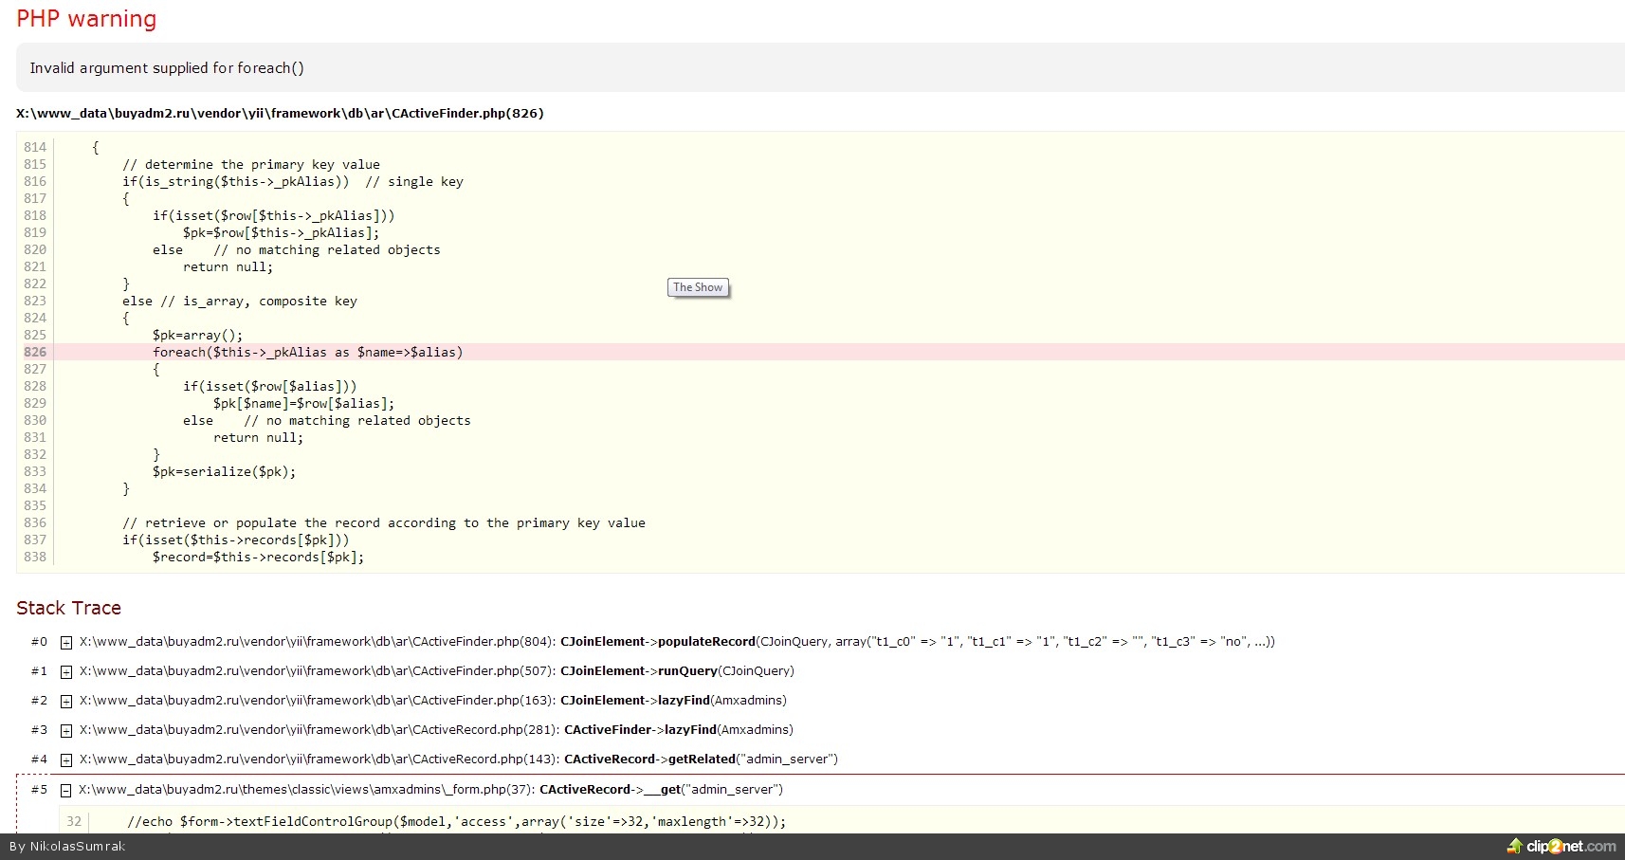This screenshot has height=860, width=1625.
Task: Click line 32 textFieldControlGroup commented code
Action: 457,821
